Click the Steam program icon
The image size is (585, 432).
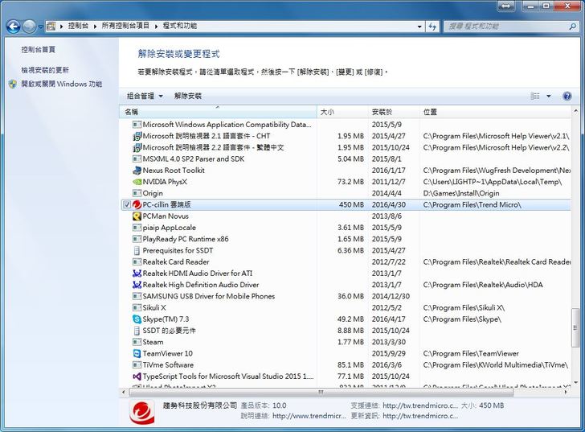coord(137,342)
